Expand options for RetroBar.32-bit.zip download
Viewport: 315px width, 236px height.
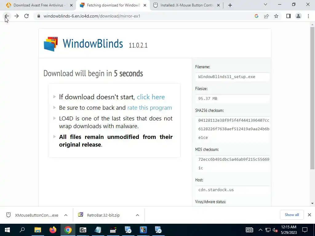coord(138,215)
